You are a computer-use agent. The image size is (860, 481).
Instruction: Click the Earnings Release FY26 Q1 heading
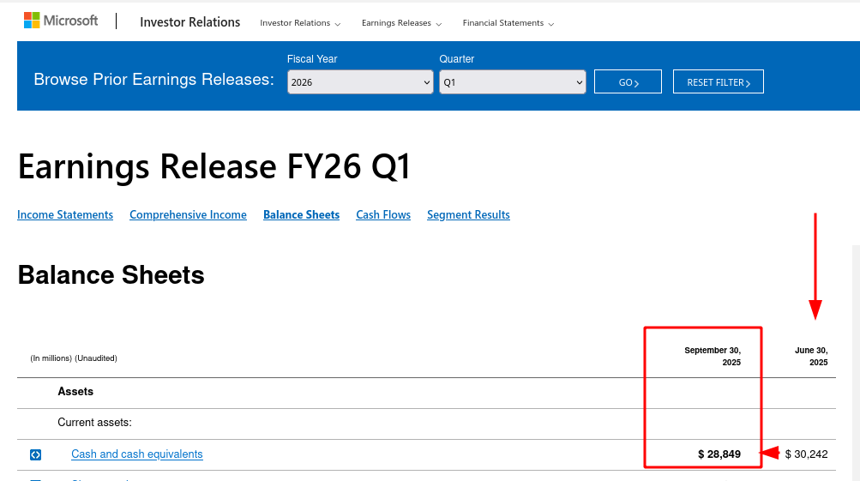point(213,166)
